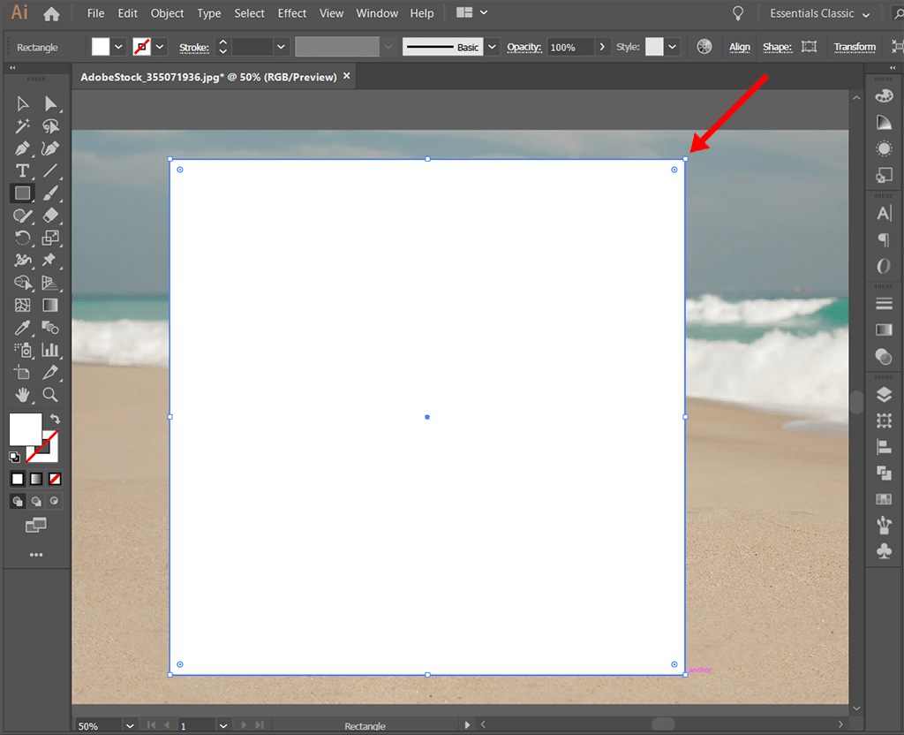904x735 pixels.
Task: Open the Window menu
Action: pos(377,13)
